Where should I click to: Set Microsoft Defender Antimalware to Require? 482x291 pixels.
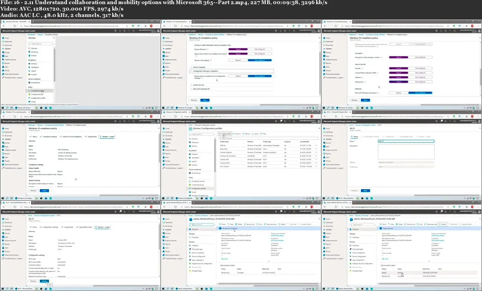[x=399, y=92]
